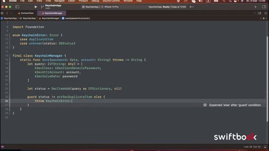Image resolution: width=269 pixels, height=151 pixels.
Task: Click the menu bar date and clock
Action: coord(256,1)
